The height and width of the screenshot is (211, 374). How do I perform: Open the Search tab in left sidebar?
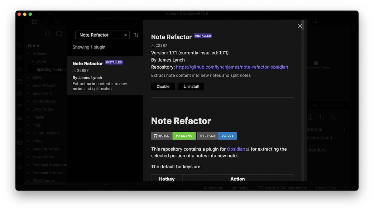tap(57, 21)
